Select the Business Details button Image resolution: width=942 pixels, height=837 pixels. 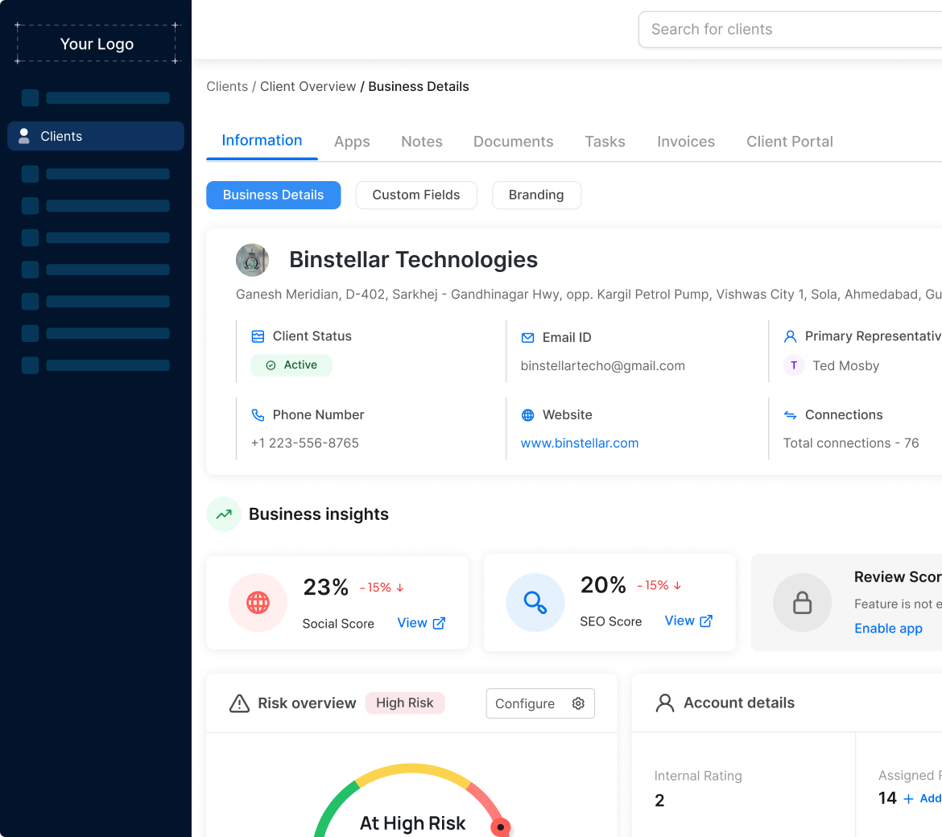[274, 195]
